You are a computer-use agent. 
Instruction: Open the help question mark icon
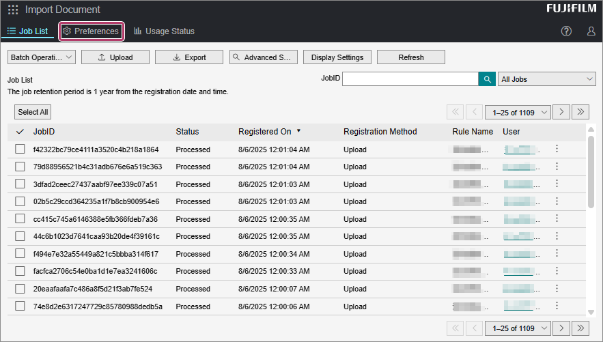point(566,31)
